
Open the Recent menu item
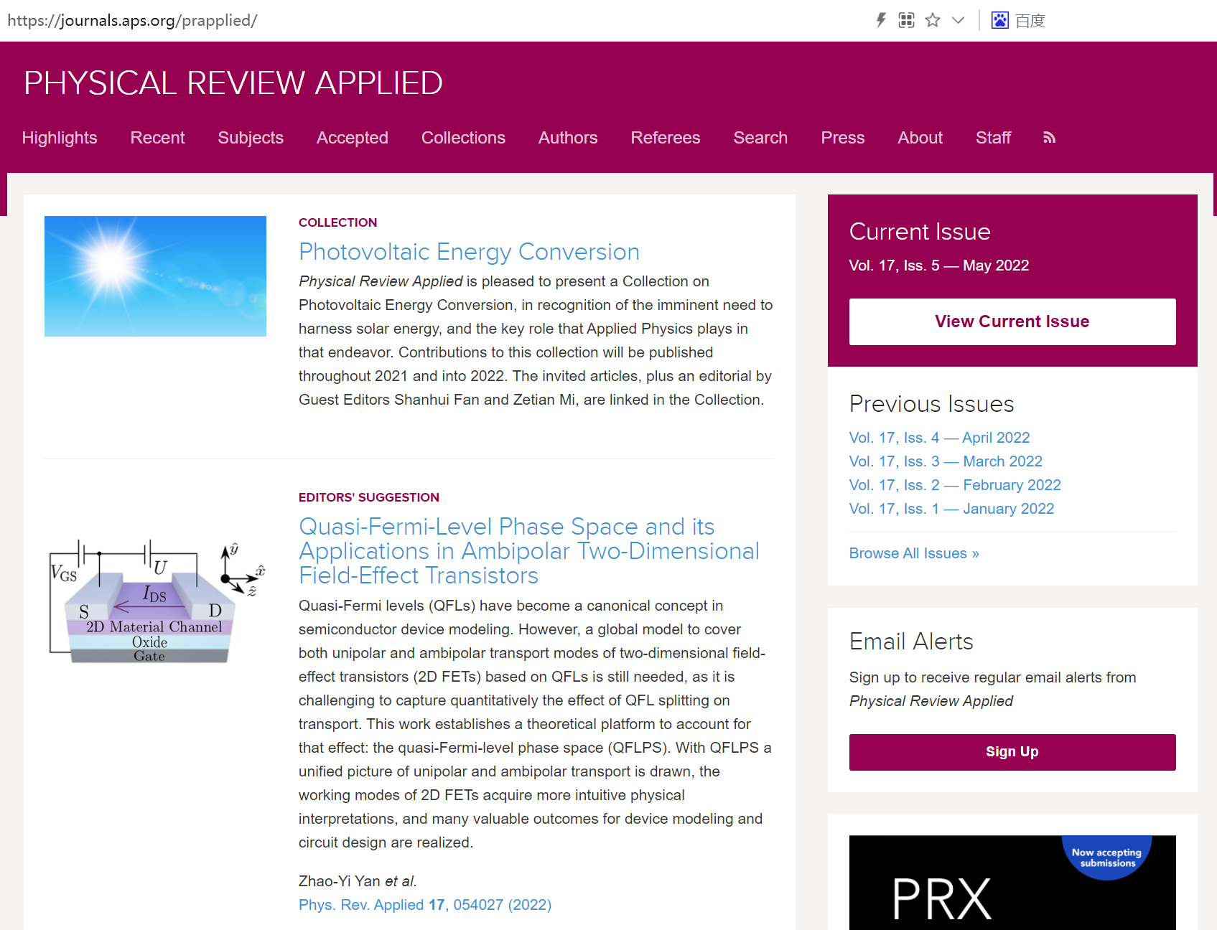click(x=157, y=138)
